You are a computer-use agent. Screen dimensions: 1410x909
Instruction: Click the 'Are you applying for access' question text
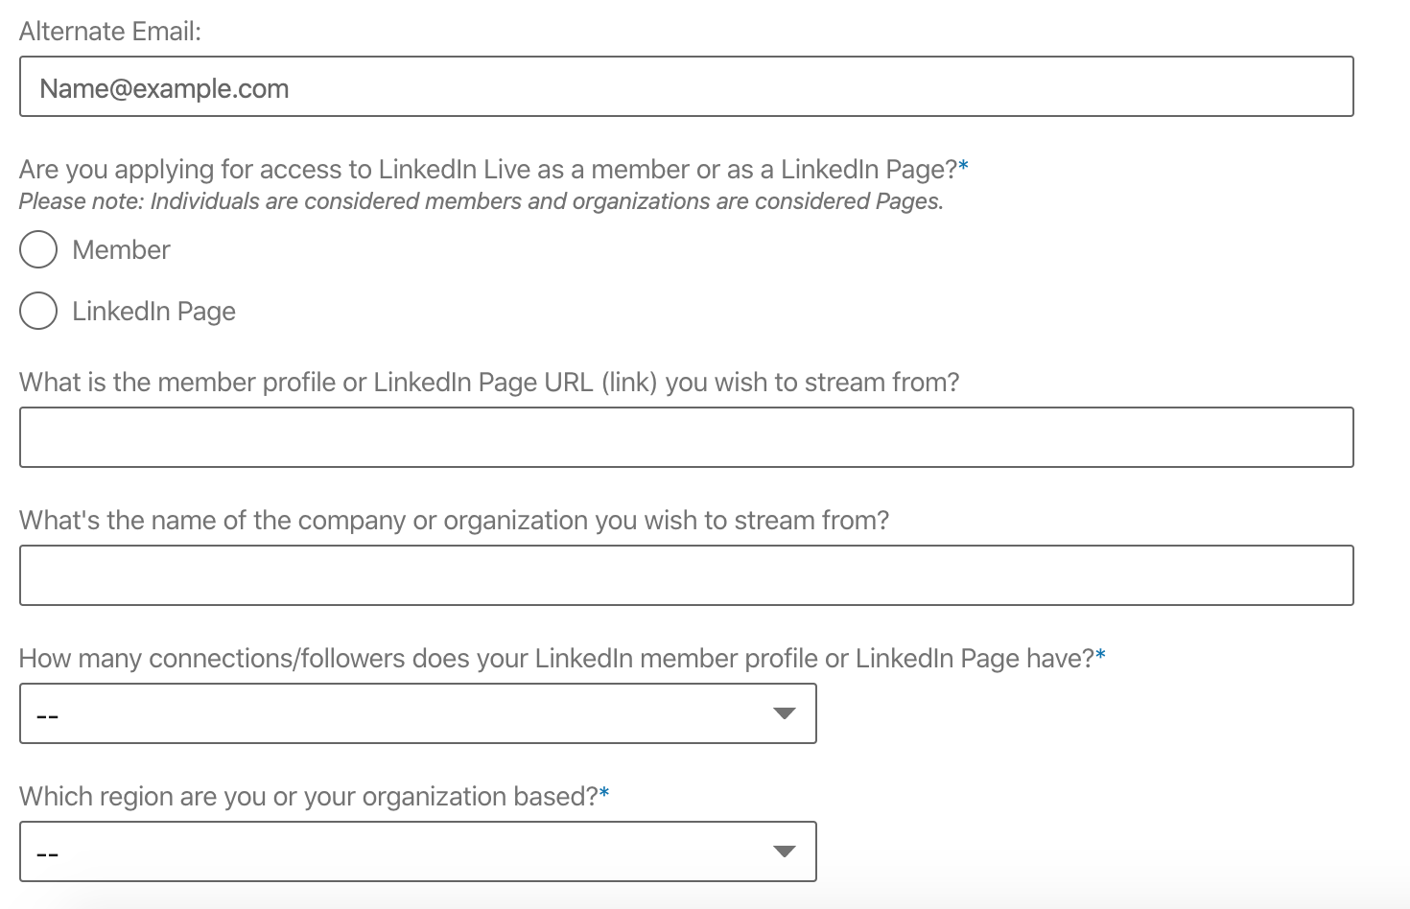487,170
